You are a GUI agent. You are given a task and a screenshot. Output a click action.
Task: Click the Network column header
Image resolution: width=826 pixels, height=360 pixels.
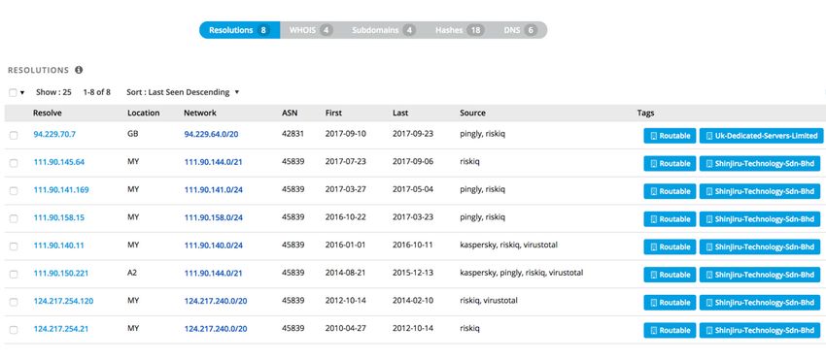[x=200, y=113]
